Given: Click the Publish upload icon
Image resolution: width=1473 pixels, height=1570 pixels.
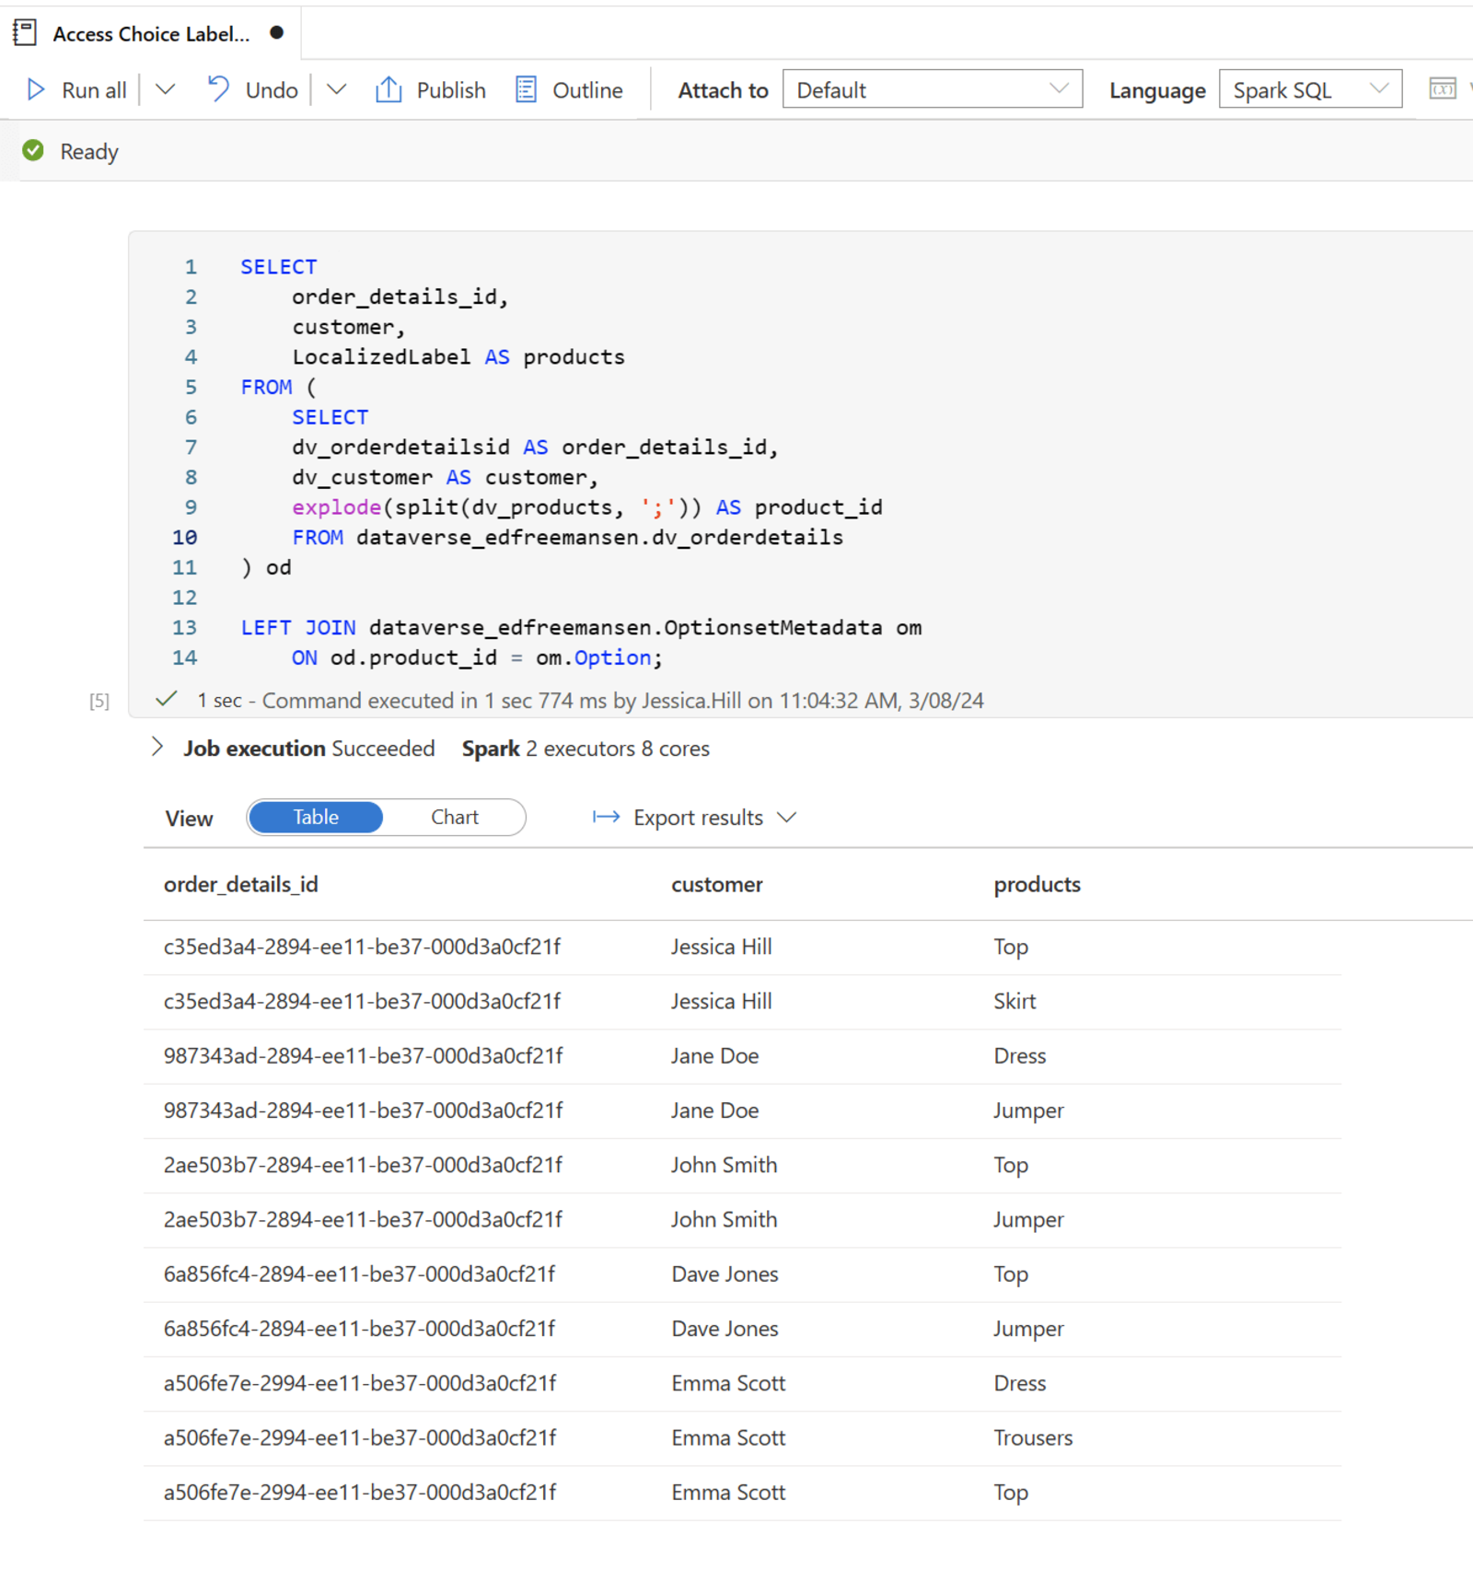Looking at the screenshot, I should coord(389,89).
